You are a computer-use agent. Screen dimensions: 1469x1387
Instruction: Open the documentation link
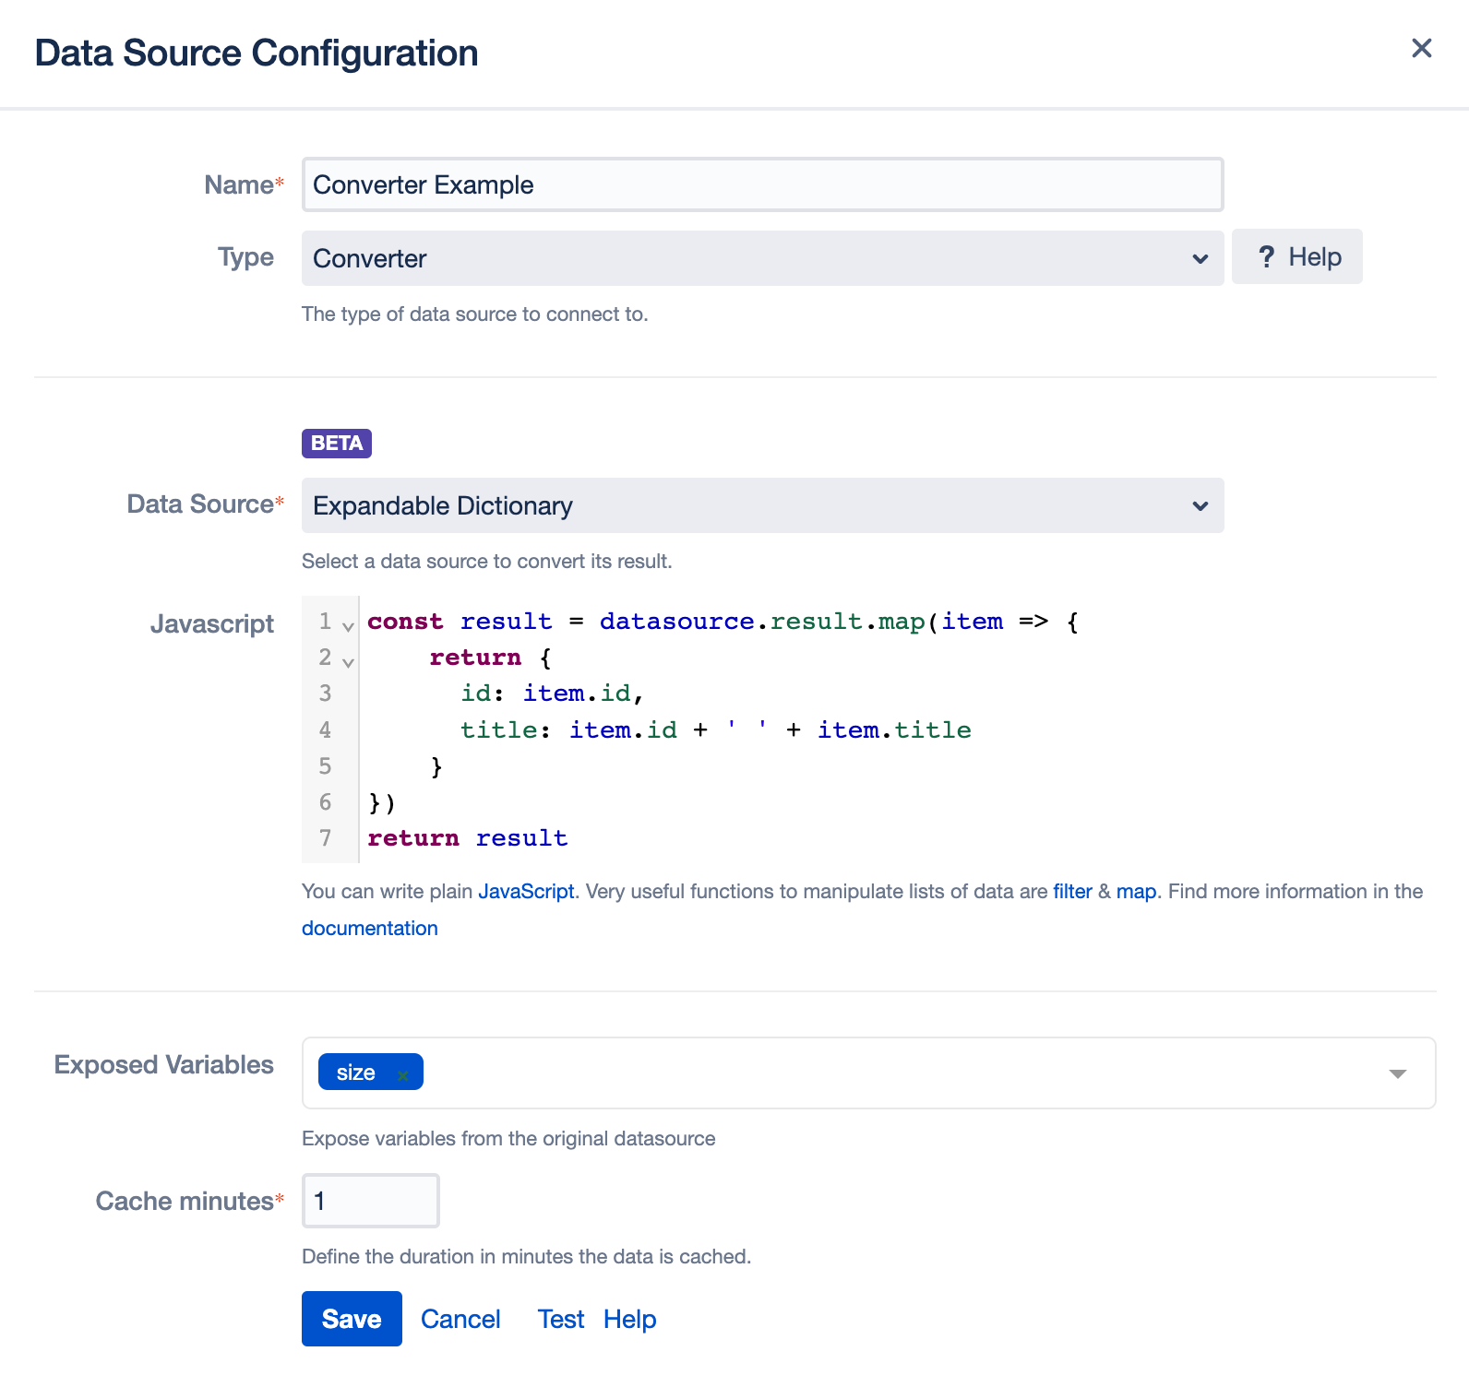370,929
